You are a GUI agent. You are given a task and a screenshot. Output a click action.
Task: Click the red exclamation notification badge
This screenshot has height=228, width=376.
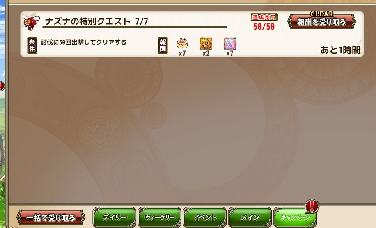coord(312,206)
